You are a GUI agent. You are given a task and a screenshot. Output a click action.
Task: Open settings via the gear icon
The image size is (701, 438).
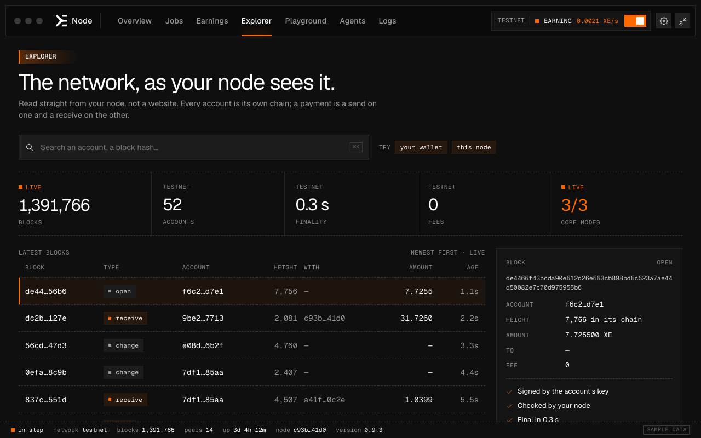tap(664, 21)
